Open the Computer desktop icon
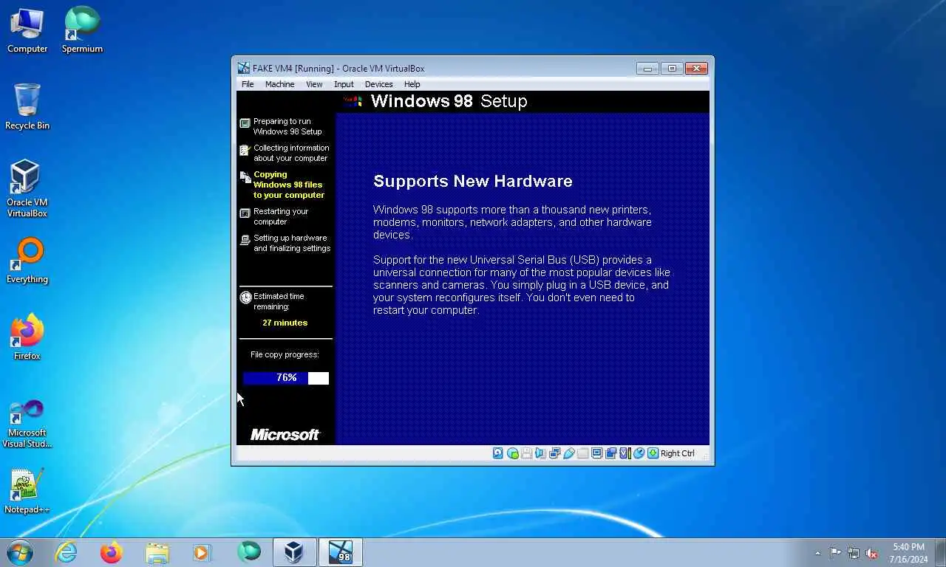The height and width of the screenshot is (567, 946). click(x=27, y=31)
